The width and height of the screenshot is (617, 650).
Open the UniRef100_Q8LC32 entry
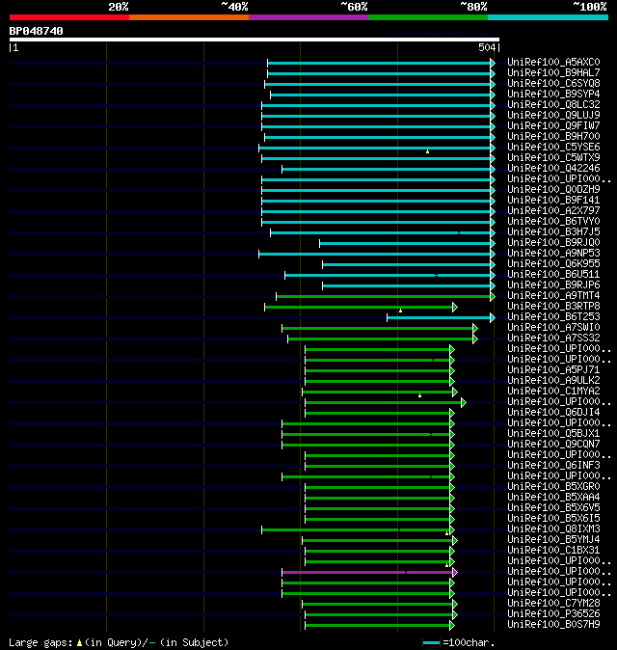coord(553,104)
